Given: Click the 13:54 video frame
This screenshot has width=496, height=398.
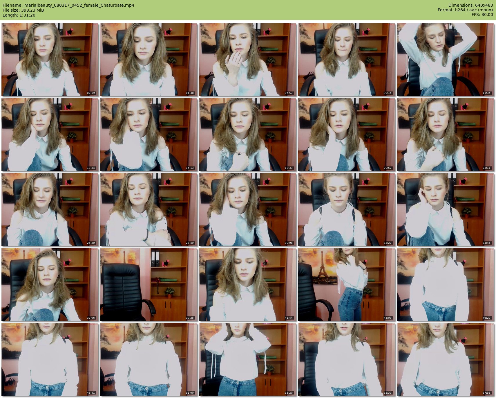Looking at the screenshot, I should click(x=50, y=135).
